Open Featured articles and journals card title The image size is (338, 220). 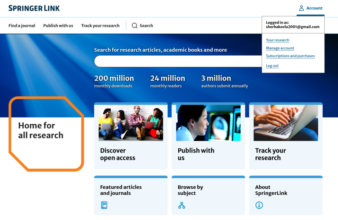coord(121,190)
